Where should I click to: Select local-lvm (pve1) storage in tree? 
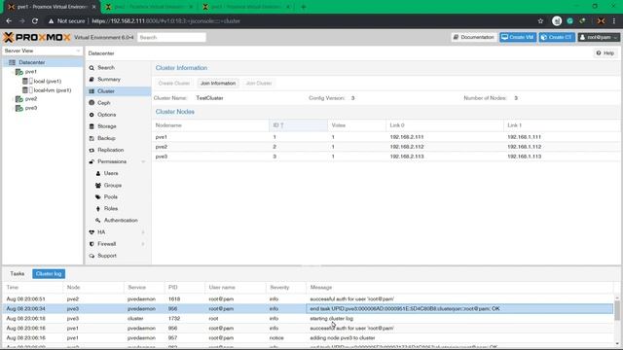[53, 90]
